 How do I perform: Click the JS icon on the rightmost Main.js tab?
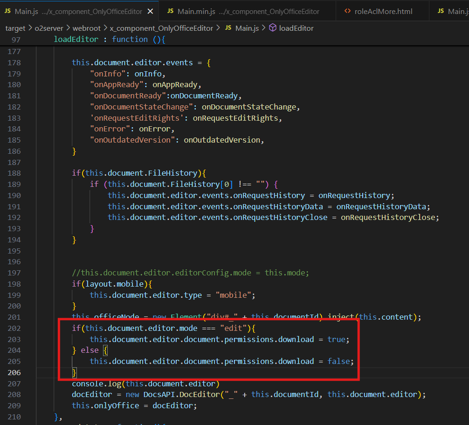pyautogui.click(x=441, y=11)
